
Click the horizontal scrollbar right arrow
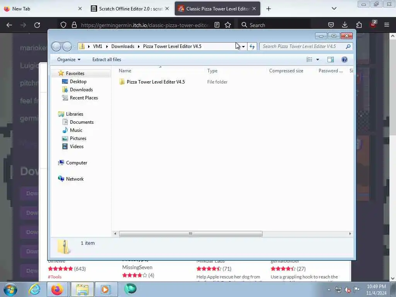(350, 234)
